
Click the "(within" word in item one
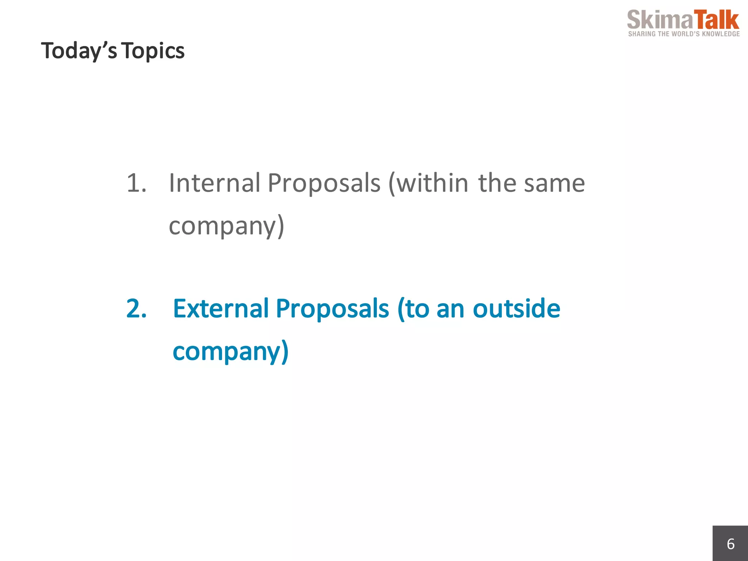pyautogui.click(x=428, y=183)
